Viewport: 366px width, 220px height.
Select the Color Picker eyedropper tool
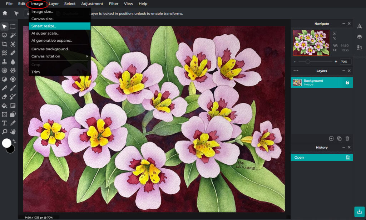pos(13,123)
